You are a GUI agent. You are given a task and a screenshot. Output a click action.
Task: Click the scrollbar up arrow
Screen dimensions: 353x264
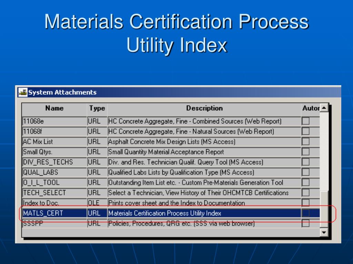pos(324,108)
